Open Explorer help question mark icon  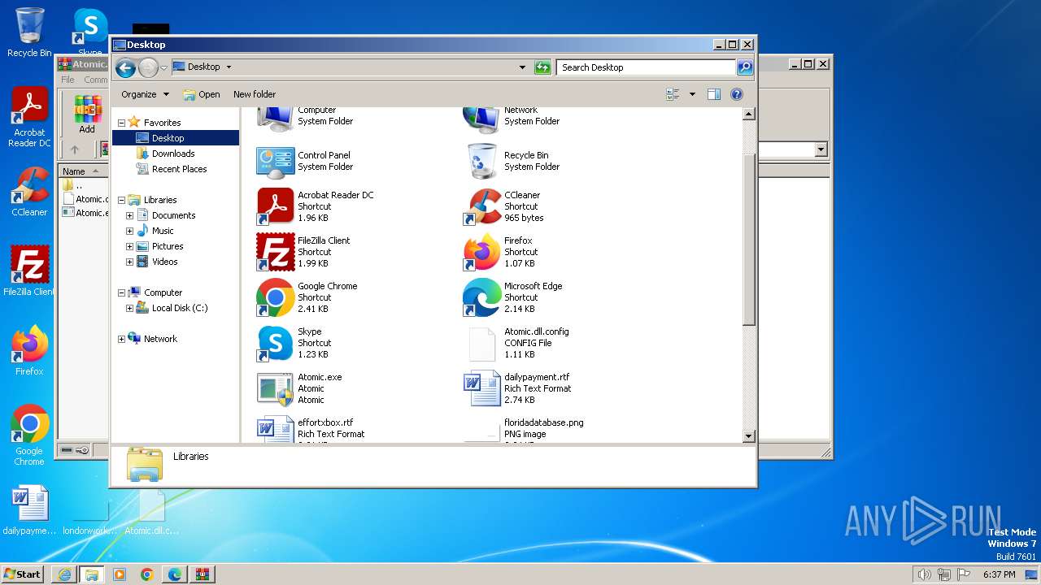tap(737, 94)
